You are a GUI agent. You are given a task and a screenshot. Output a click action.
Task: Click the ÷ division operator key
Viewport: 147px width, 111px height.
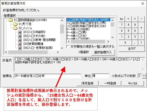pyautogui.click(x=128, y=19)
